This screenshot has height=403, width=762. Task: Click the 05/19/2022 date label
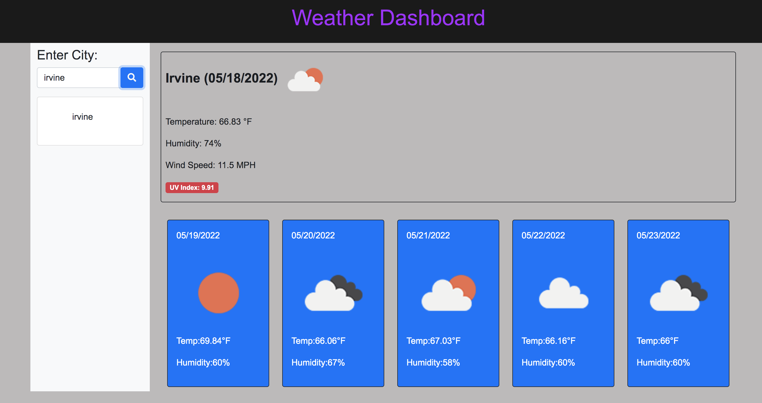(198, 235)
